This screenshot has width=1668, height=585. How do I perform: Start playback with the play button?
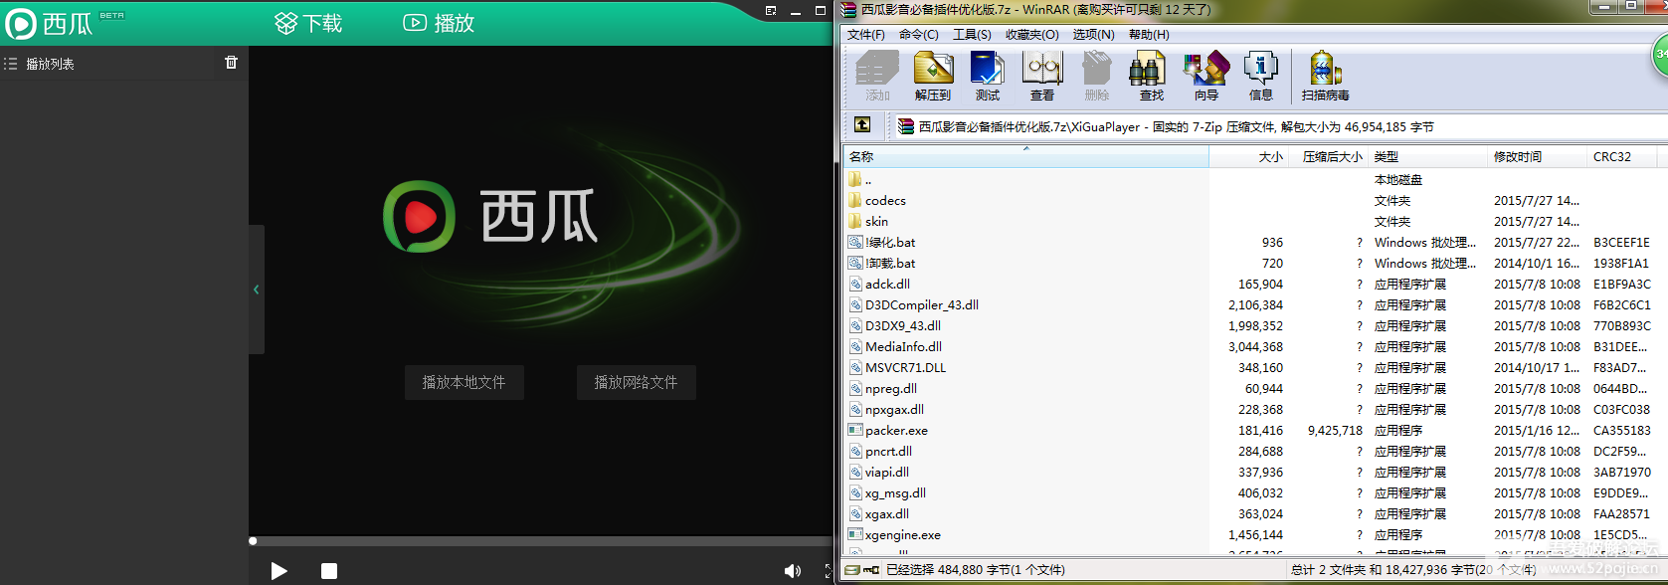coord(278,570)
